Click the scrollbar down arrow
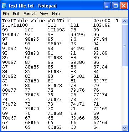 [x=124, y=128]
